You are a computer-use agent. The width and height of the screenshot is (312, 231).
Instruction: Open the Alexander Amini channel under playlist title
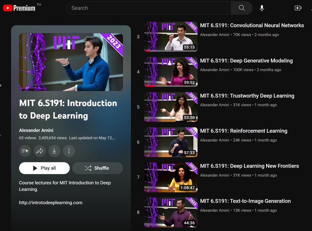(x=36, y=130)
